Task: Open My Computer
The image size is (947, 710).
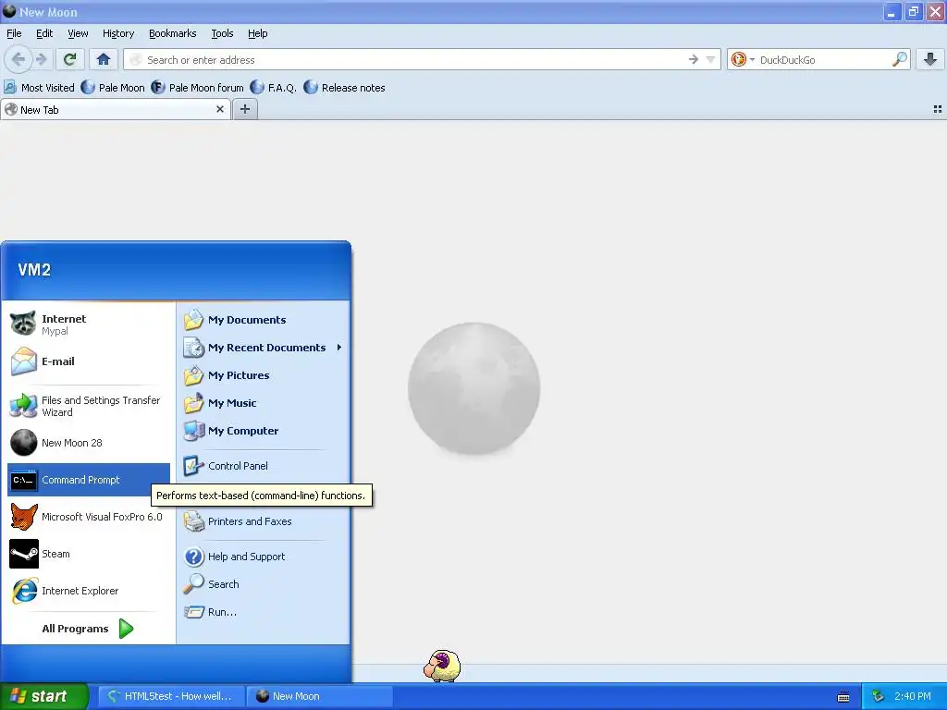Action: coord(263,431)
